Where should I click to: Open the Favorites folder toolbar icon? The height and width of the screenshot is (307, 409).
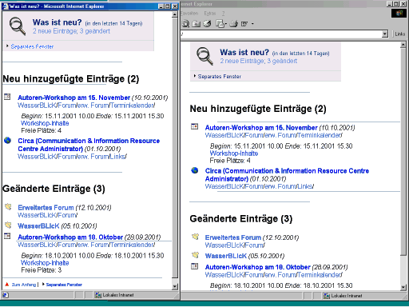(196, 24)
